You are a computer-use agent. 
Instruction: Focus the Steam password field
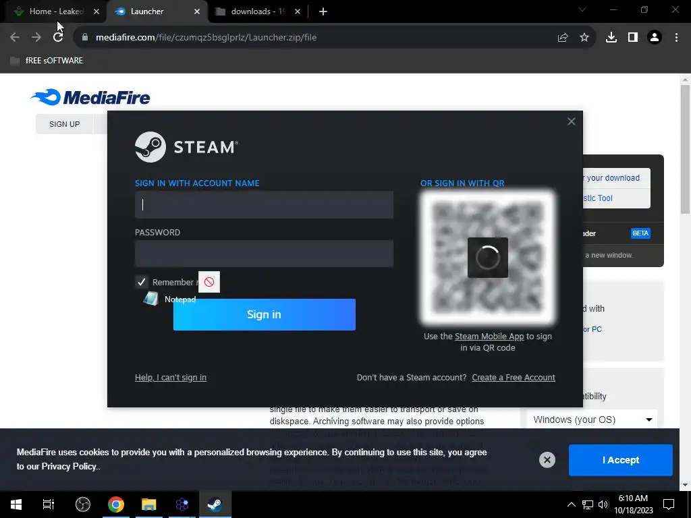point(264,254)
